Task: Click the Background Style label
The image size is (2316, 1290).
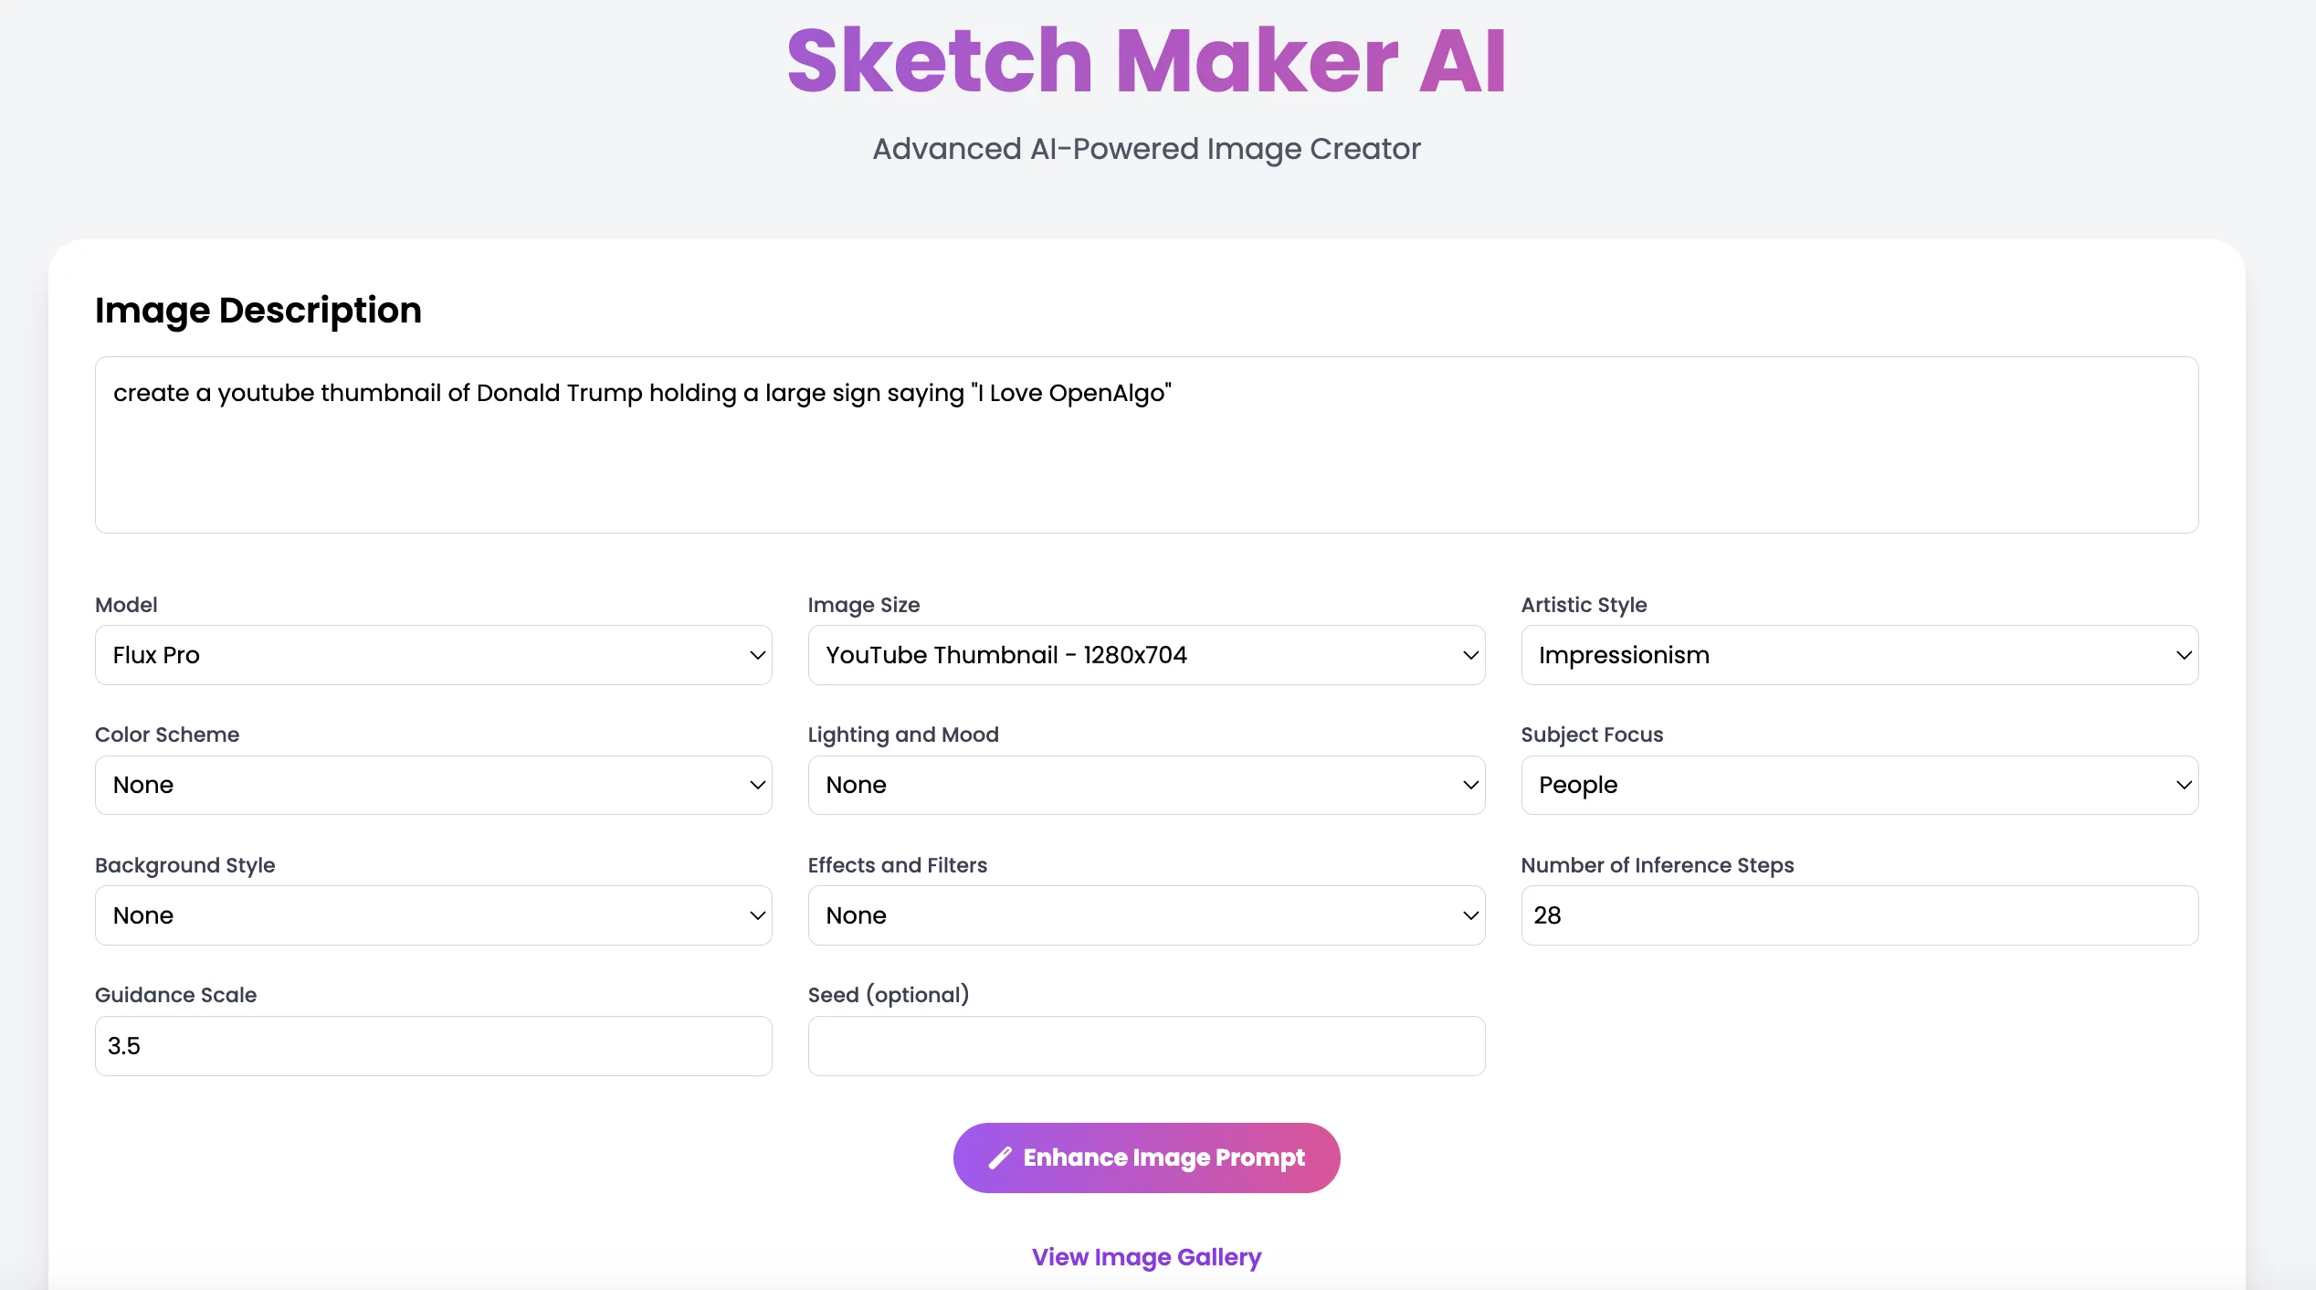Action: point(185,865)
